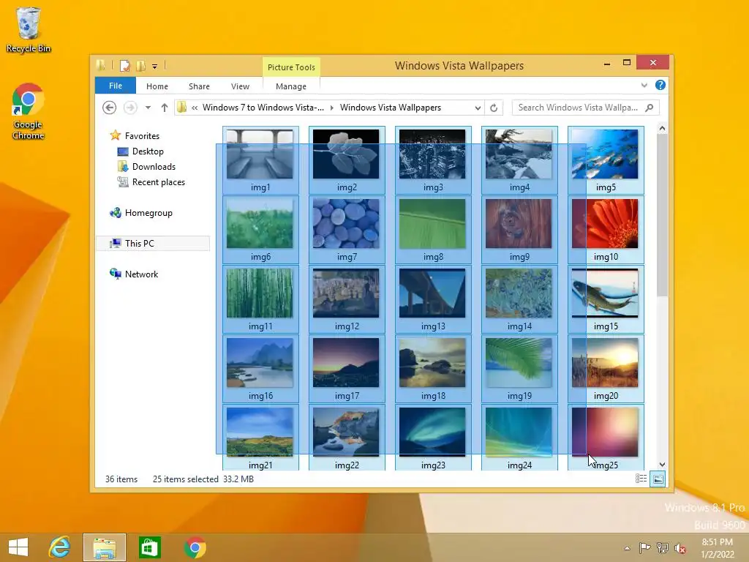Launch Google Chrome from desktop shortcut
749x562 pixels.
pyautogui.click(x=29, y=112)
